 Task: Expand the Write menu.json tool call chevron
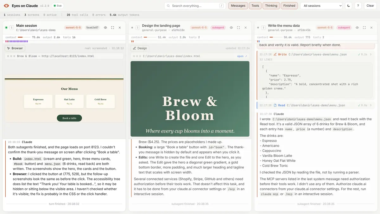tap(371, 55)
